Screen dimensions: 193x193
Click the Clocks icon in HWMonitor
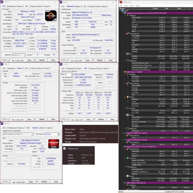[127, 115]
